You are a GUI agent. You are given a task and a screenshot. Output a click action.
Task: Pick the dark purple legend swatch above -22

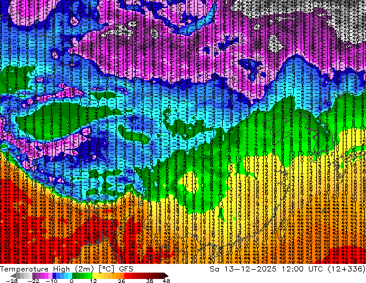34,275
